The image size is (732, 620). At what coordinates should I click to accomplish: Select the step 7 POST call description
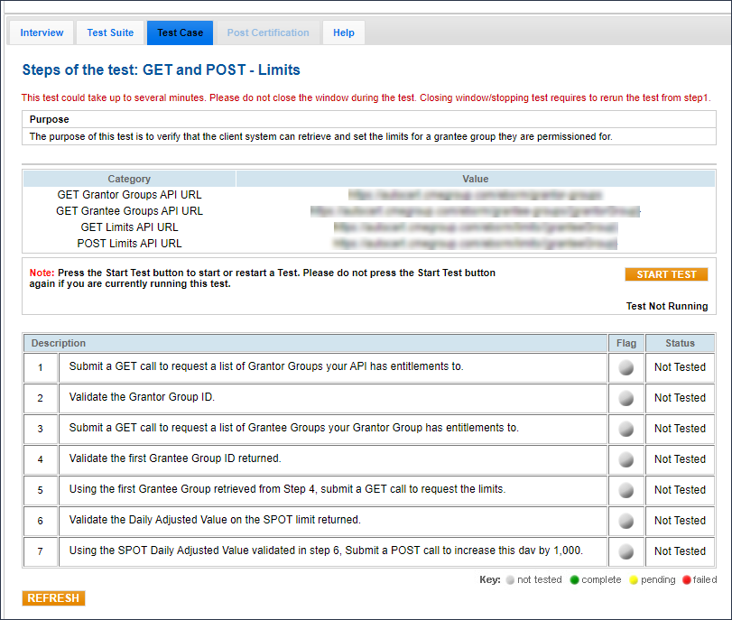tap(326, 551)
